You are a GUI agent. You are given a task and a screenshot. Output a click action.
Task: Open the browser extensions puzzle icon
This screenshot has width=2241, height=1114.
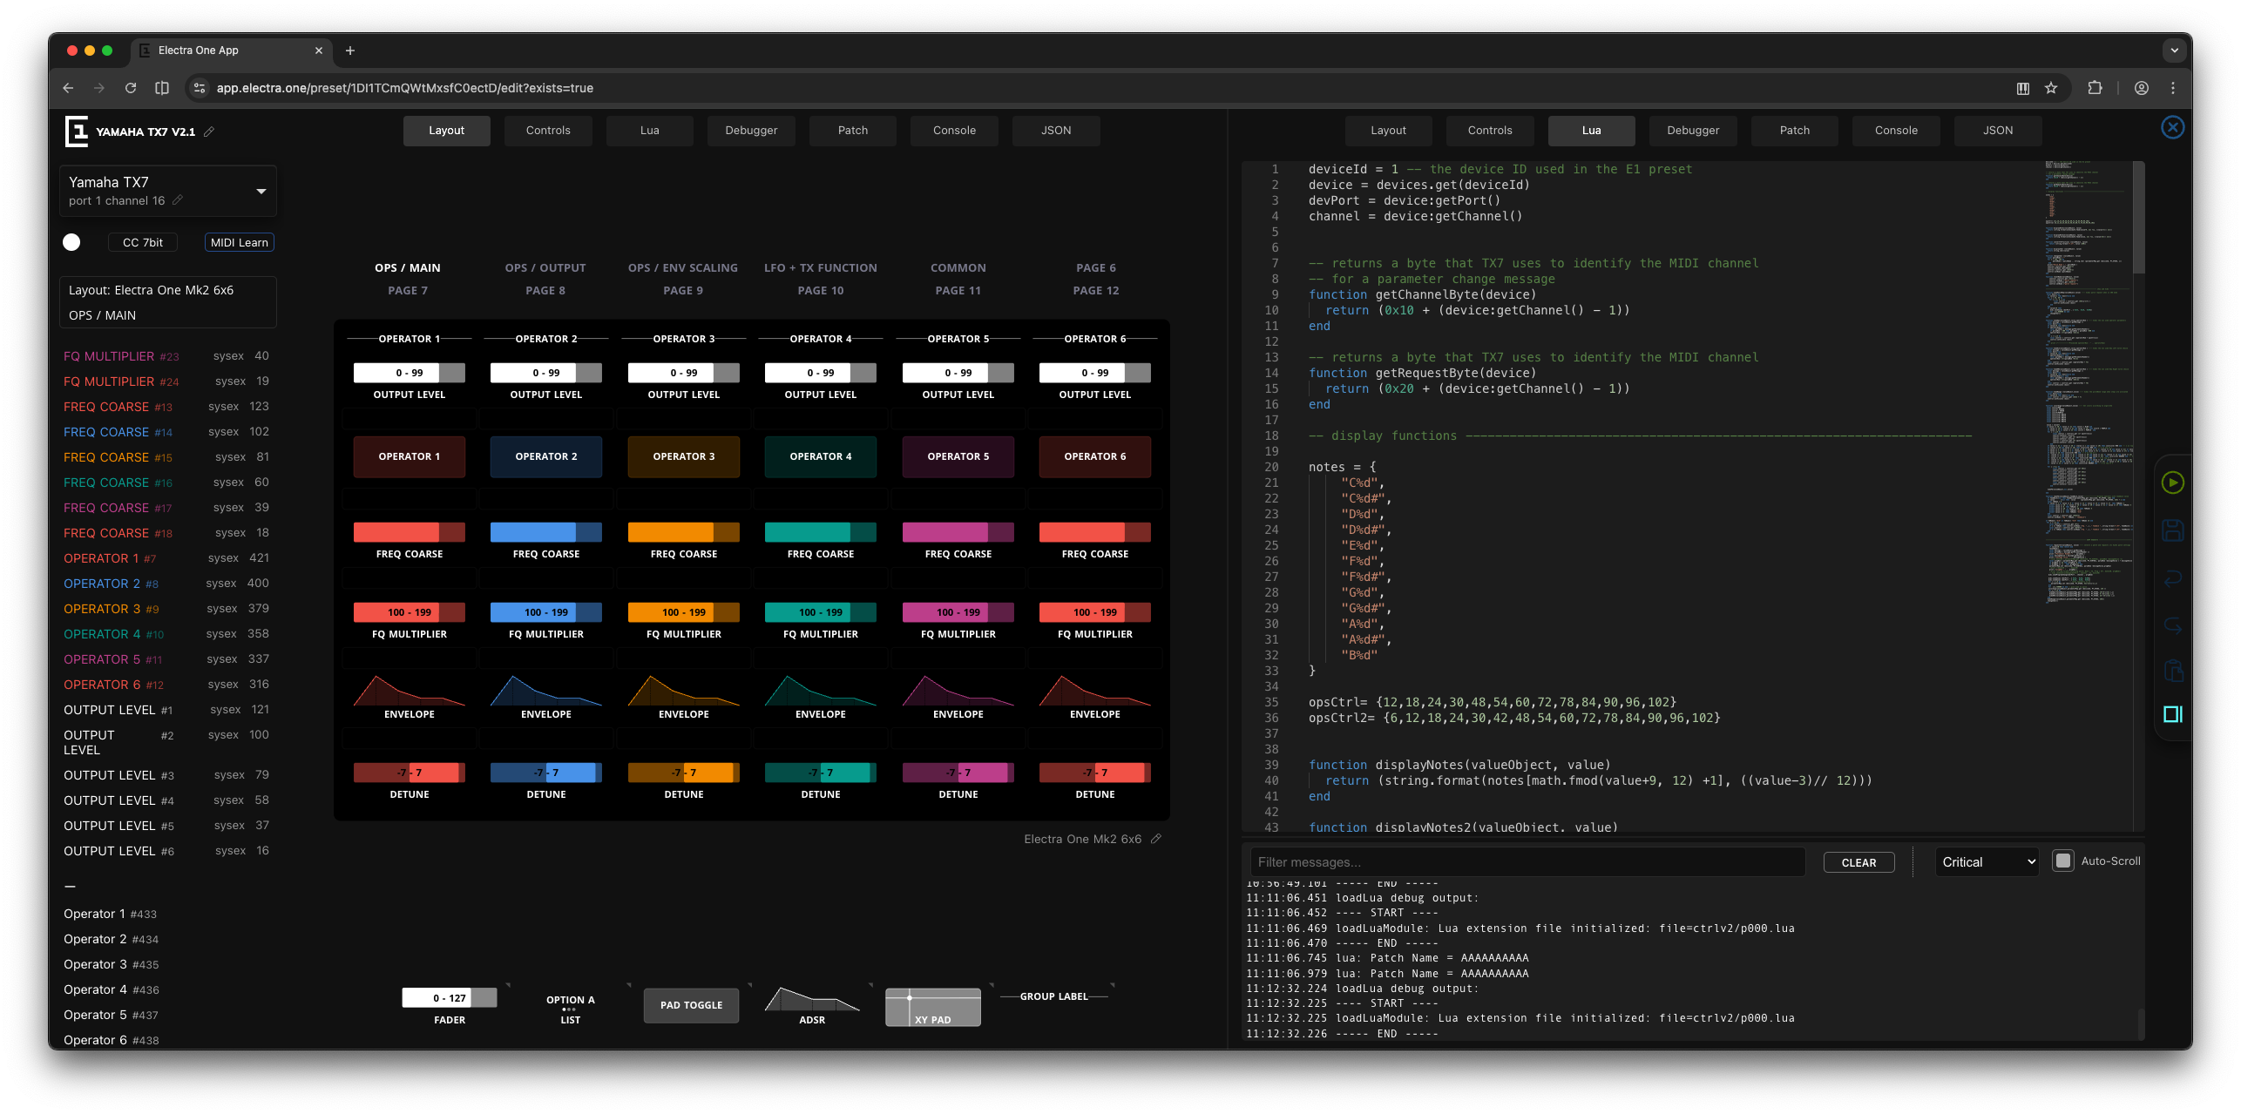click(x=2095, y=88)
